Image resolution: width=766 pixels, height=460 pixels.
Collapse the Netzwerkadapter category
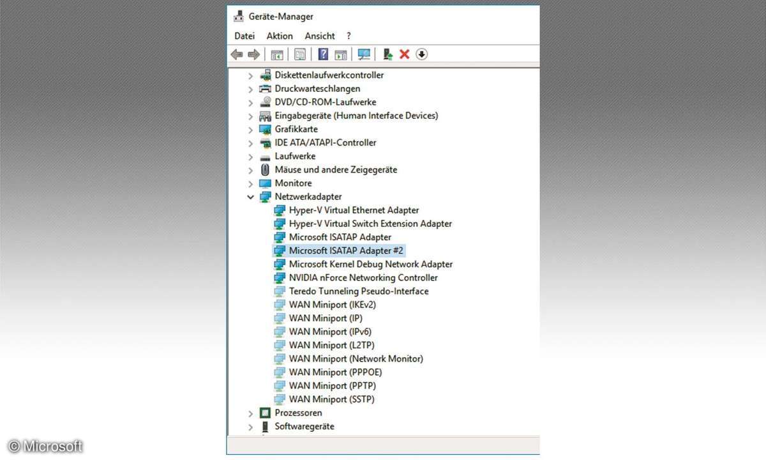click(250, 197)
